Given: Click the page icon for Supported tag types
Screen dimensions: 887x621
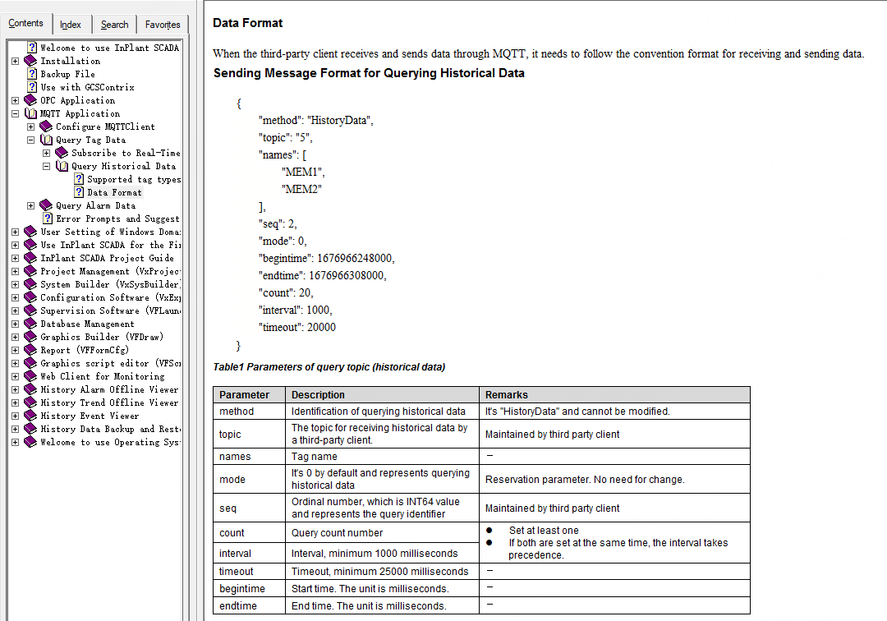Looking at the screenshot, I should tap(79, 179).
